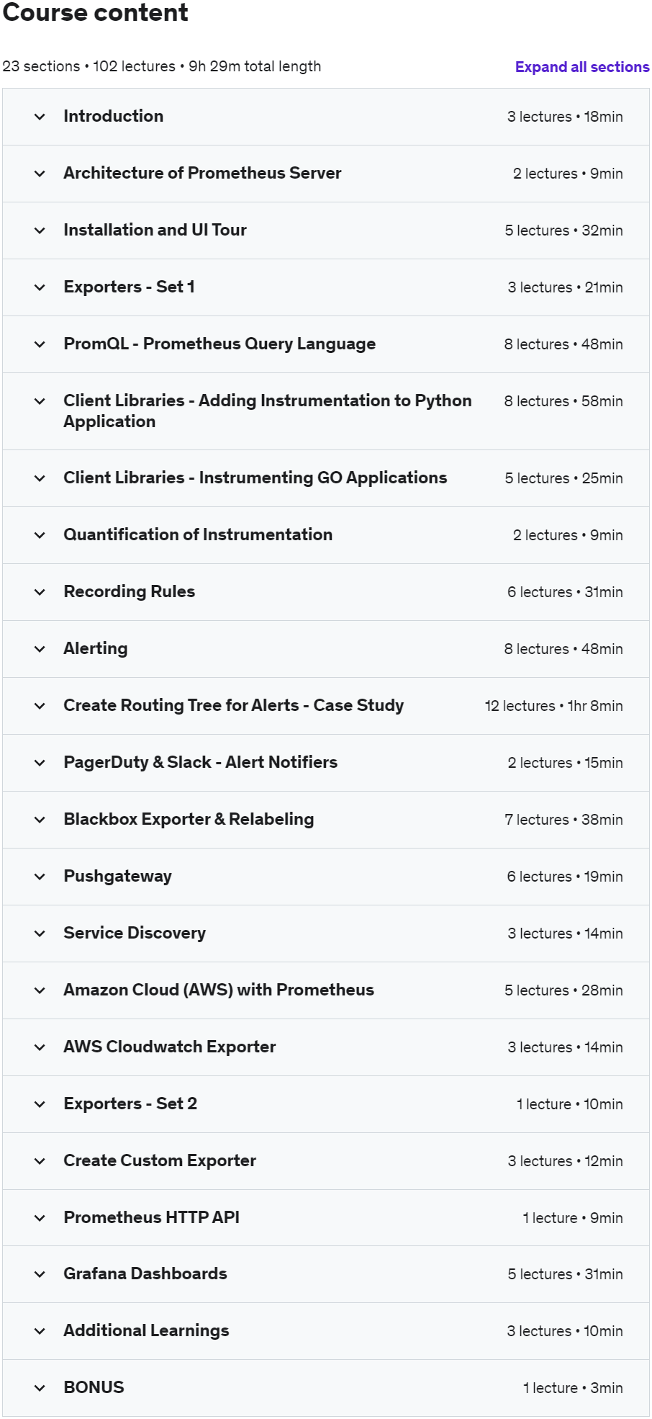Expand the Exporters - Set 2 chevron

click(x=40, y=1104)
